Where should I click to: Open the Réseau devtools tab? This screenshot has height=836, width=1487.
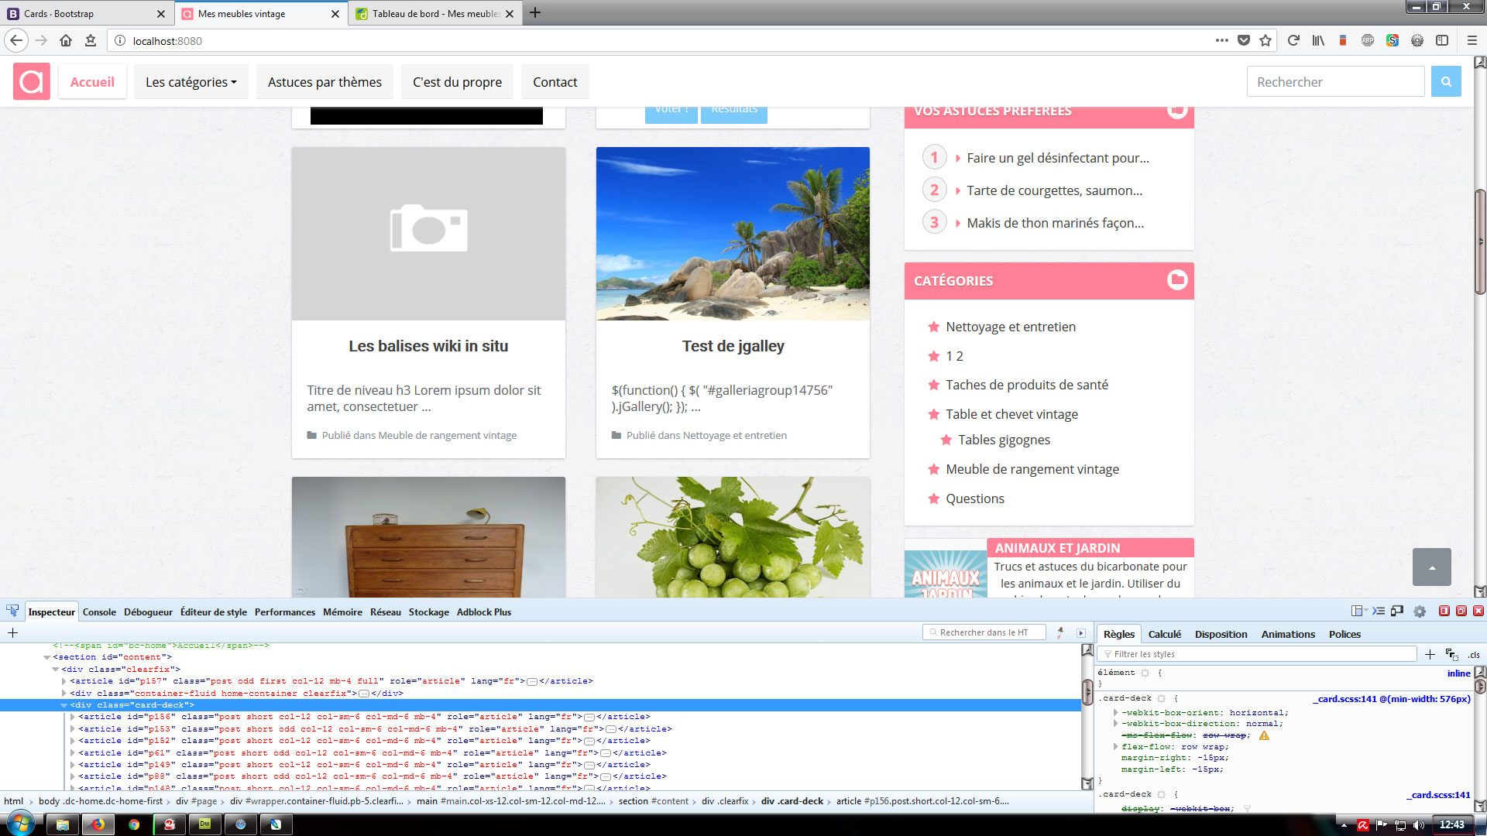tap(385, 612)
